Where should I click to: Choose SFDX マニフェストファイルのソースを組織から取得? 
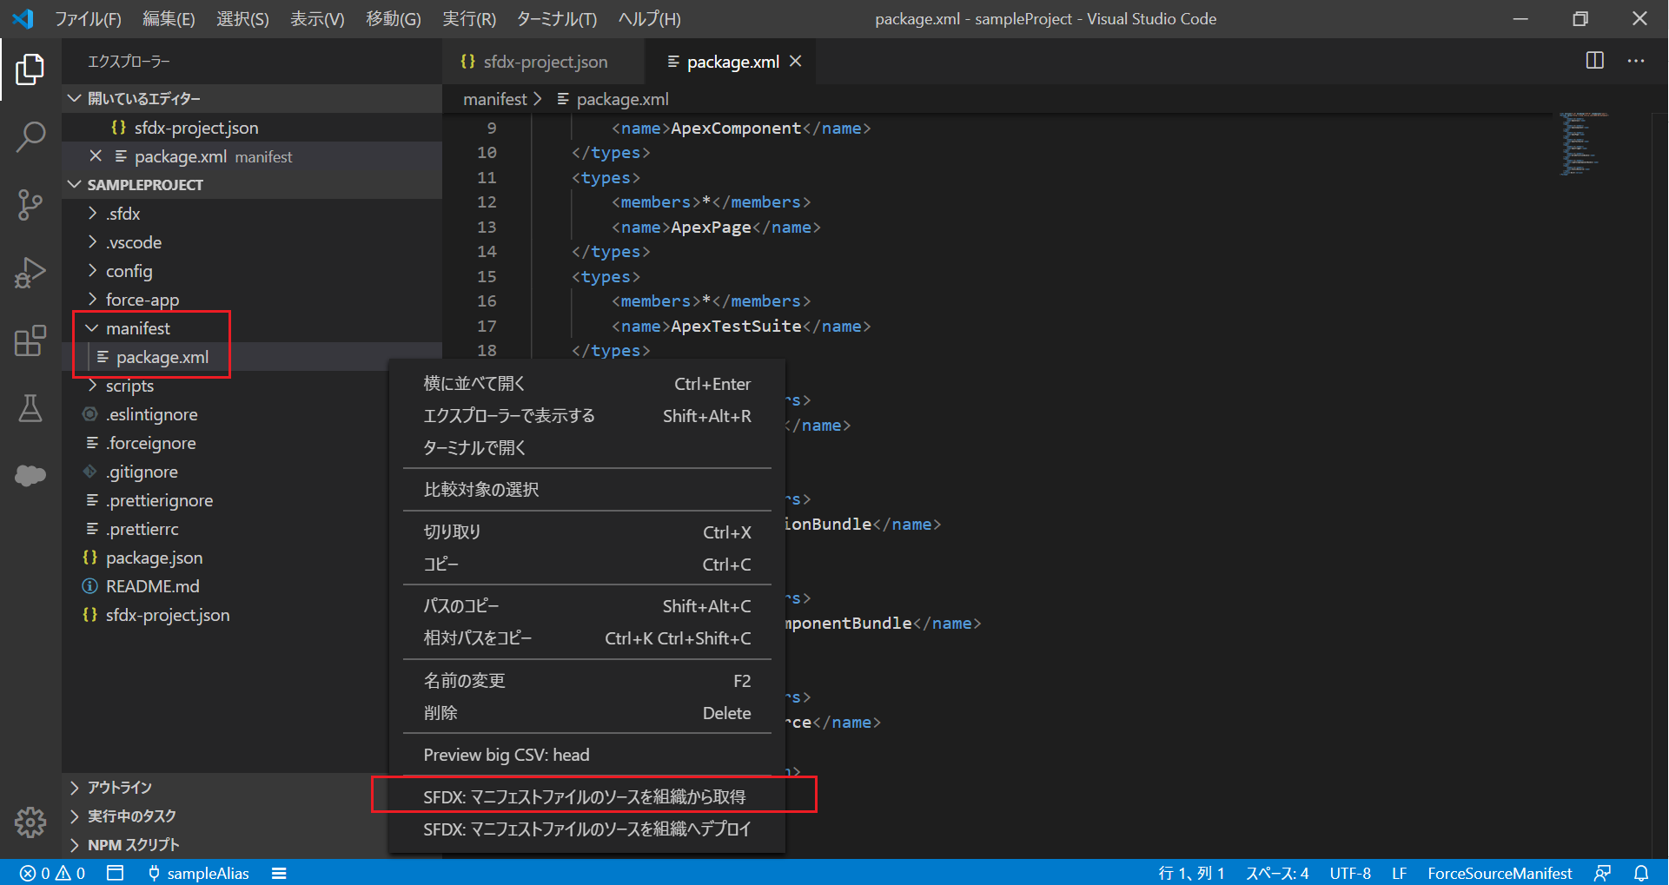point(587,796)
